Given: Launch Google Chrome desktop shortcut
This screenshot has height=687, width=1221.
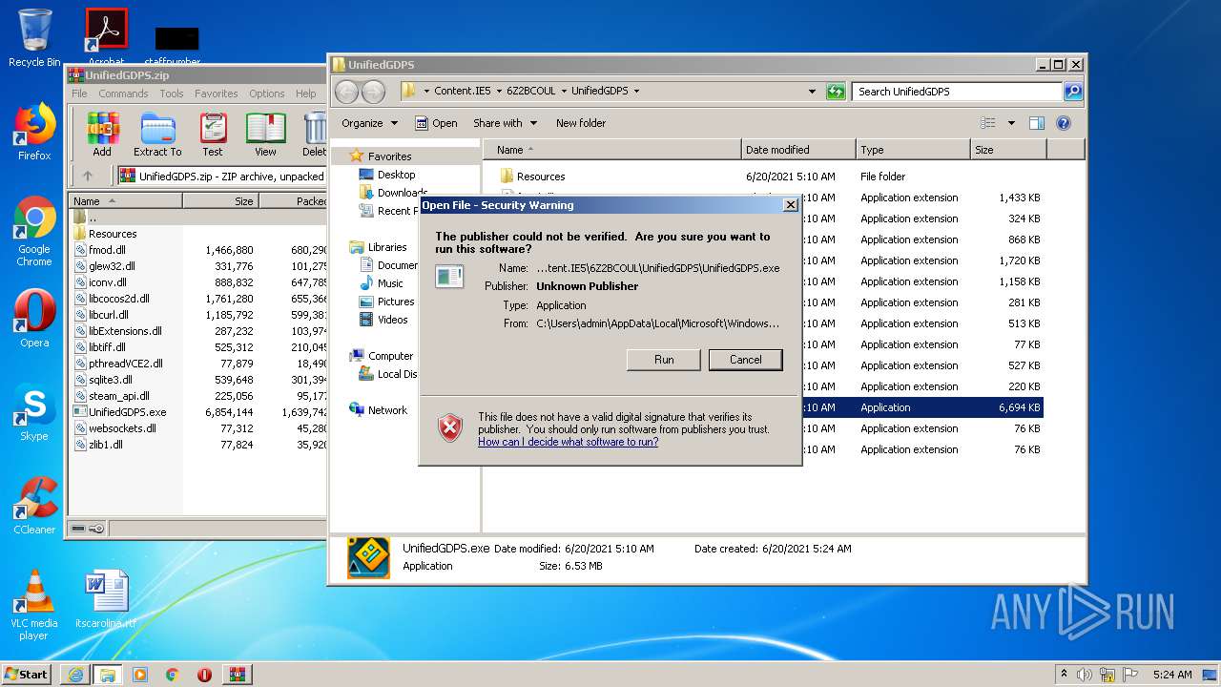Looking at the screenshot, I should point(34,232).
